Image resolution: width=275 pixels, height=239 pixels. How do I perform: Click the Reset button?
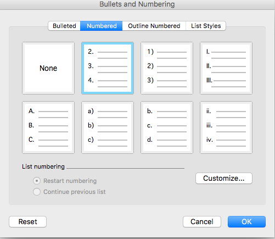coord(27,221)
